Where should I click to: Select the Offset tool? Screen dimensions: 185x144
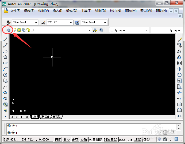click(x=179, y=57)
